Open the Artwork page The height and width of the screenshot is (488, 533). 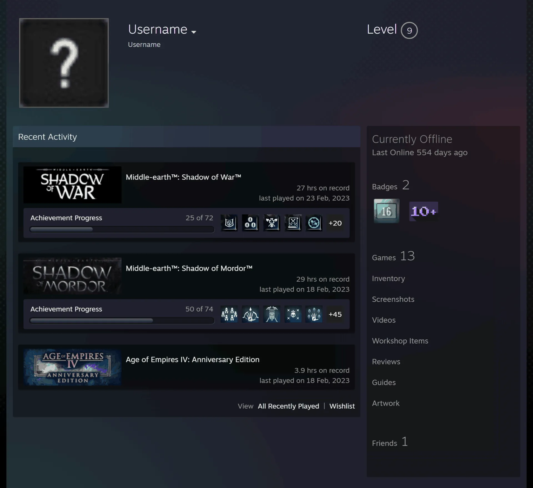coord(386,403)
